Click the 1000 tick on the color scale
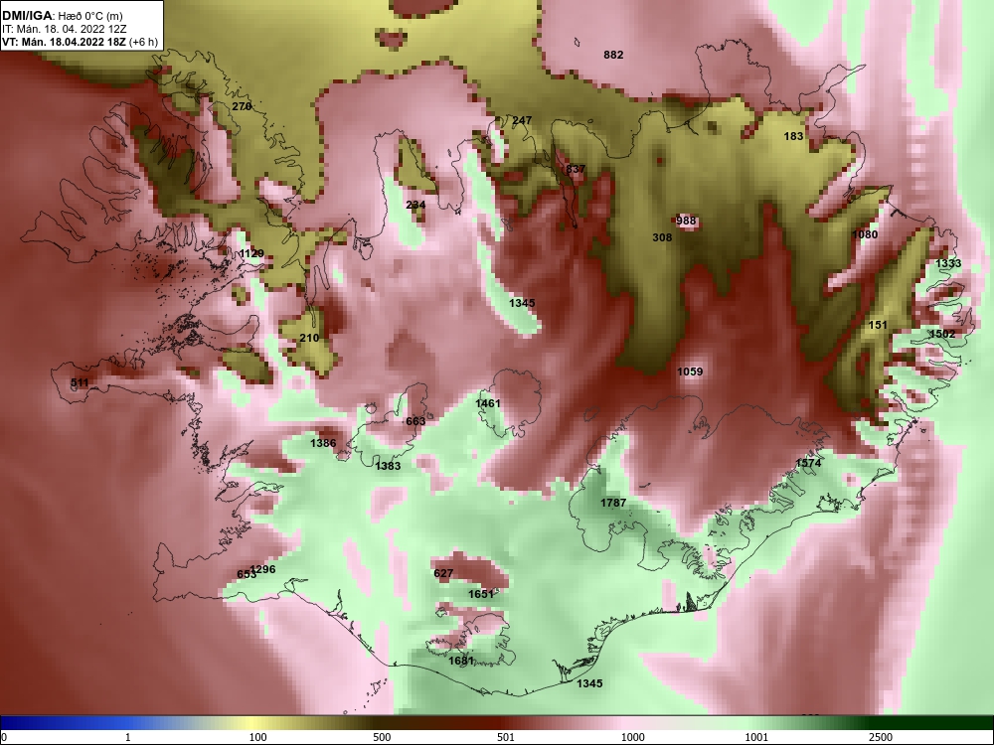 [633, 737]
